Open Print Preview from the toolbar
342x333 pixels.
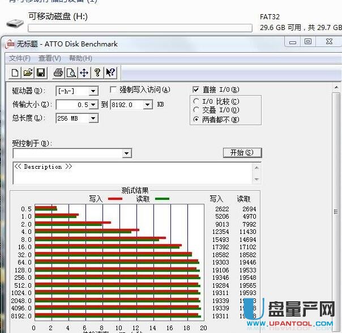[x=71, y=72]
